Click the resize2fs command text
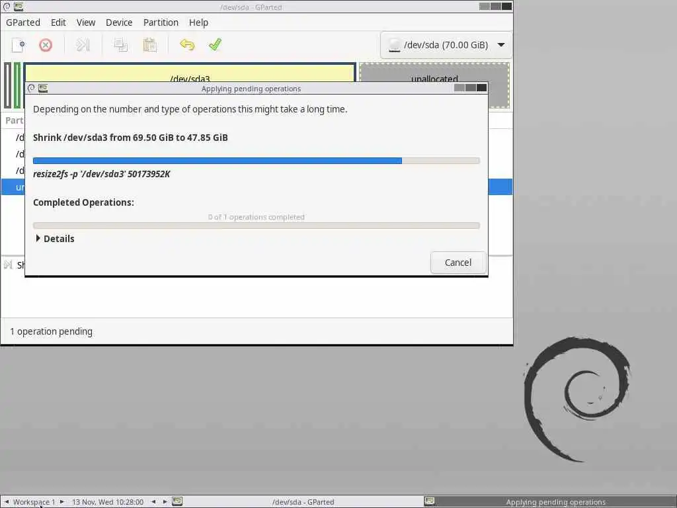 click(101, 174)
